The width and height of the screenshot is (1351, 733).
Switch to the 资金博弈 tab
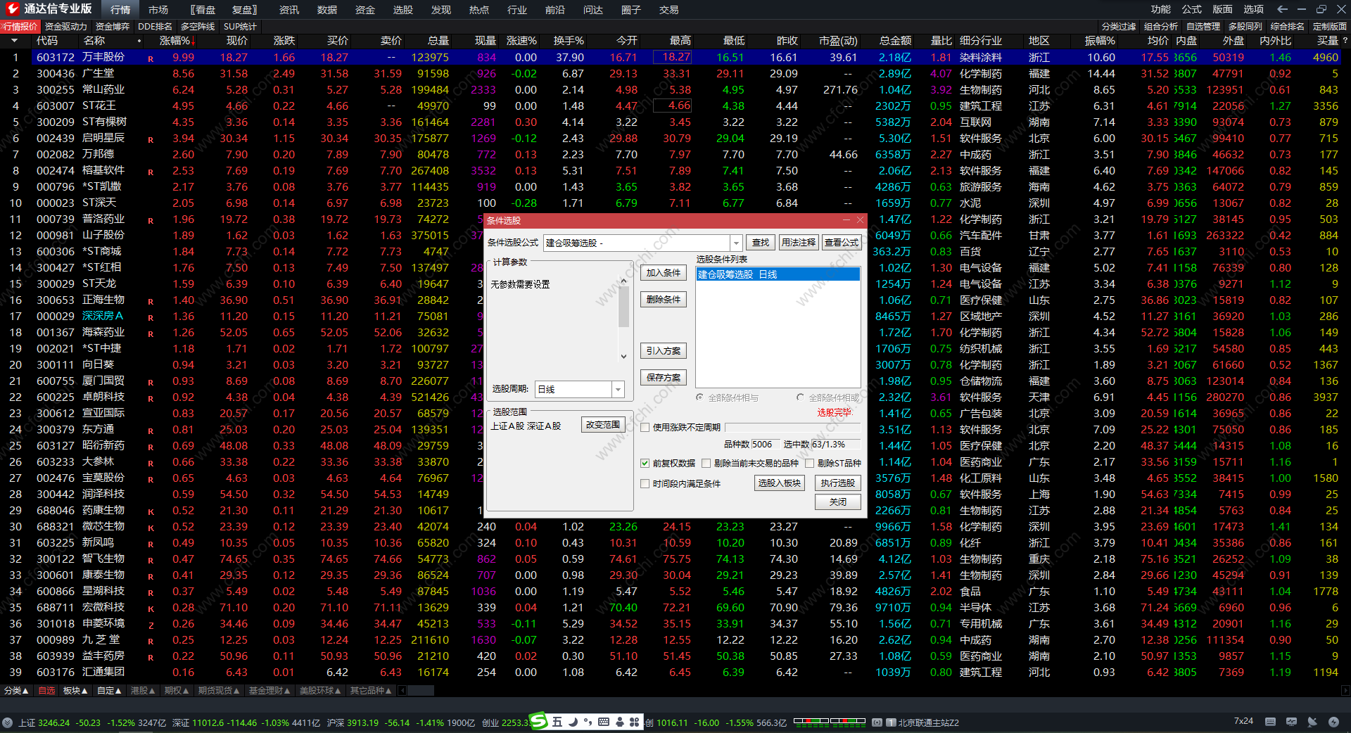click(113, 26)
